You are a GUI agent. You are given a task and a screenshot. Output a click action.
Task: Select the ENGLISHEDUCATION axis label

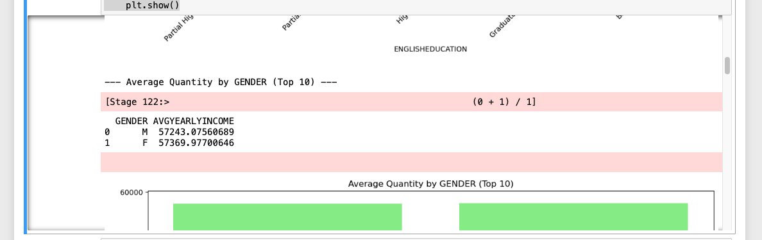point(430,49)
